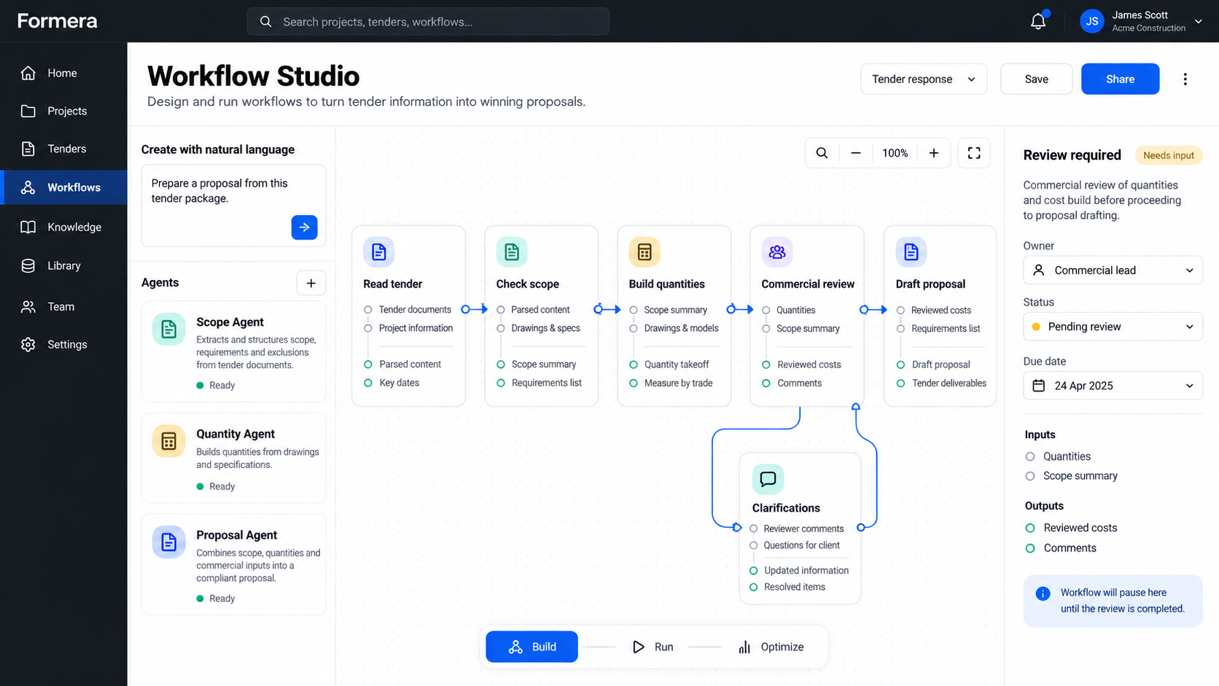Select the Proposal Agent document icon
Image resolution: width=1219 pixels, height=686 pixels.
tap(168, 542)
